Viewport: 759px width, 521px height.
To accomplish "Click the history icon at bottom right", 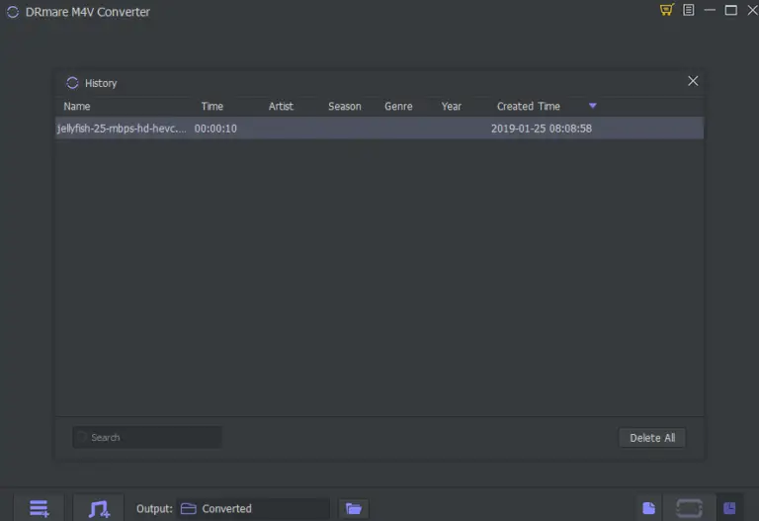I will [x=729, y=508].
